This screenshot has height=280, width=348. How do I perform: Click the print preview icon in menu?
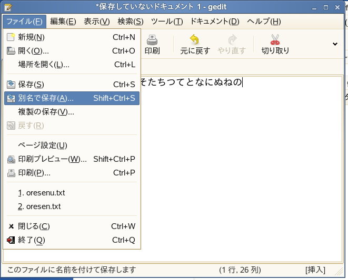point(11,159)
